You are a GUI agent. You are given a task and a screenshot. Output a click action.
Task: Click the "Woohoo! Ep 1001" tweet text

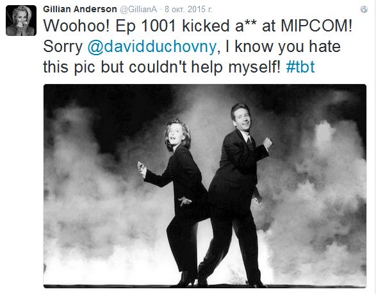click(x=110, y=26)
